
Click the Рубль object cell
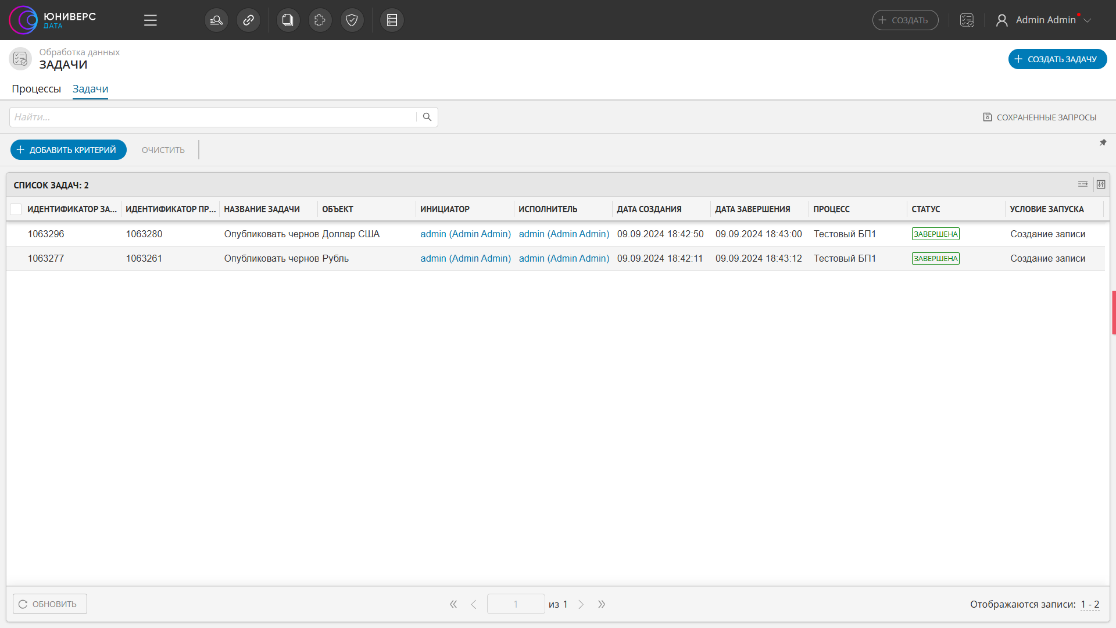click(x=335, y=258)
